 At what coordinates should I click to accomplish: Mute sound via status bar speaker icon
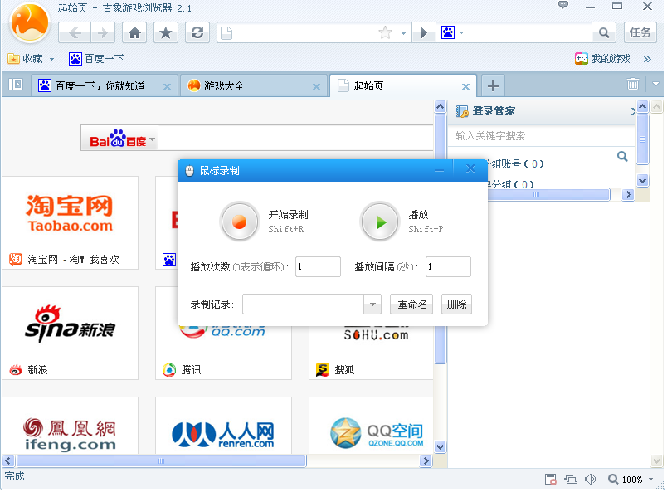coord(590,480)
